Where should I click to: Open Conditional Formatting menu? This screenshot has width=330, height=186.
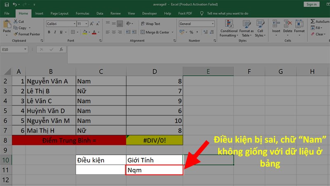click(229, 29)
